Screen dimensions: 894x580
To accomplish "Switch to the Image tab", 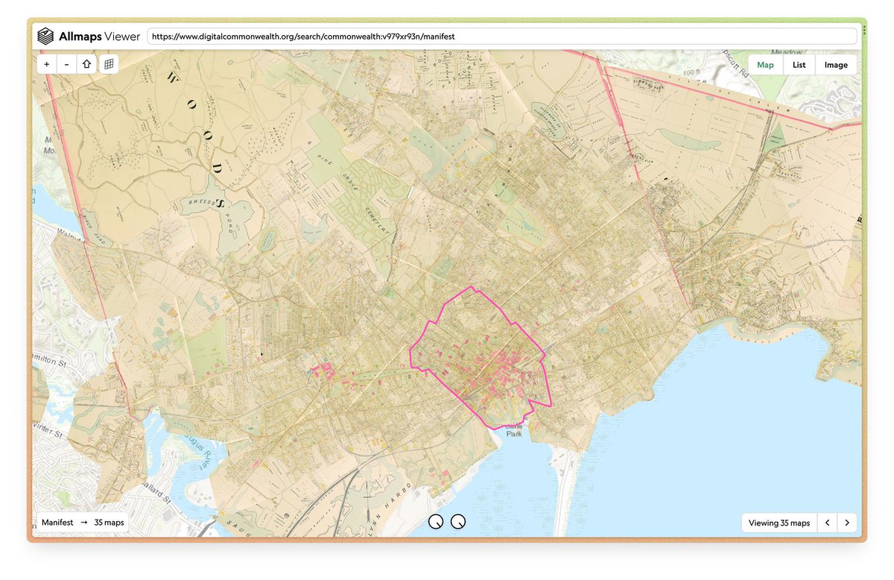I will click(x=835, y=65).
